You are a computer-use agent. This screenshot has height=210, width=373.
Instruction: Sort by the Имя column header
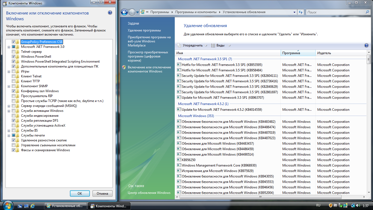[x=228, y=53]
